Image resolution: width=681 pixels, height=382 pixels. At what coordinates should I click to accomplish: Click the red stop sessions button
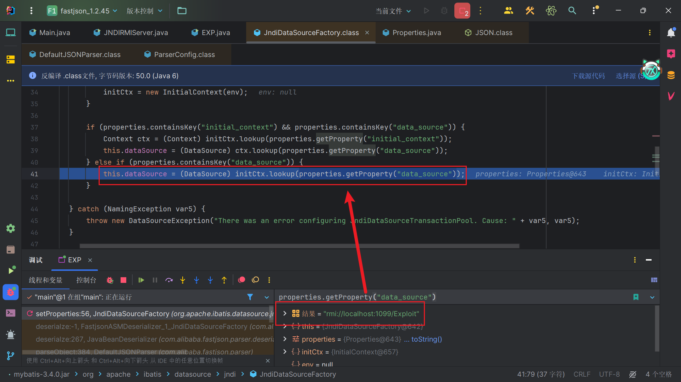point(462,11)
